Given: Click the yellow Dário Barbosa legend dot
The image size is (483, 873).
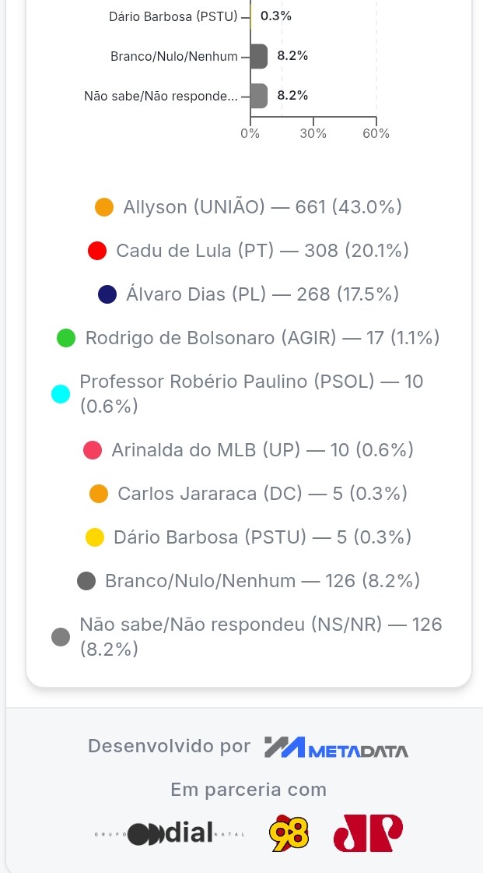Looking at the screenshot, I should pyautogui.click(x=94, y=537).
